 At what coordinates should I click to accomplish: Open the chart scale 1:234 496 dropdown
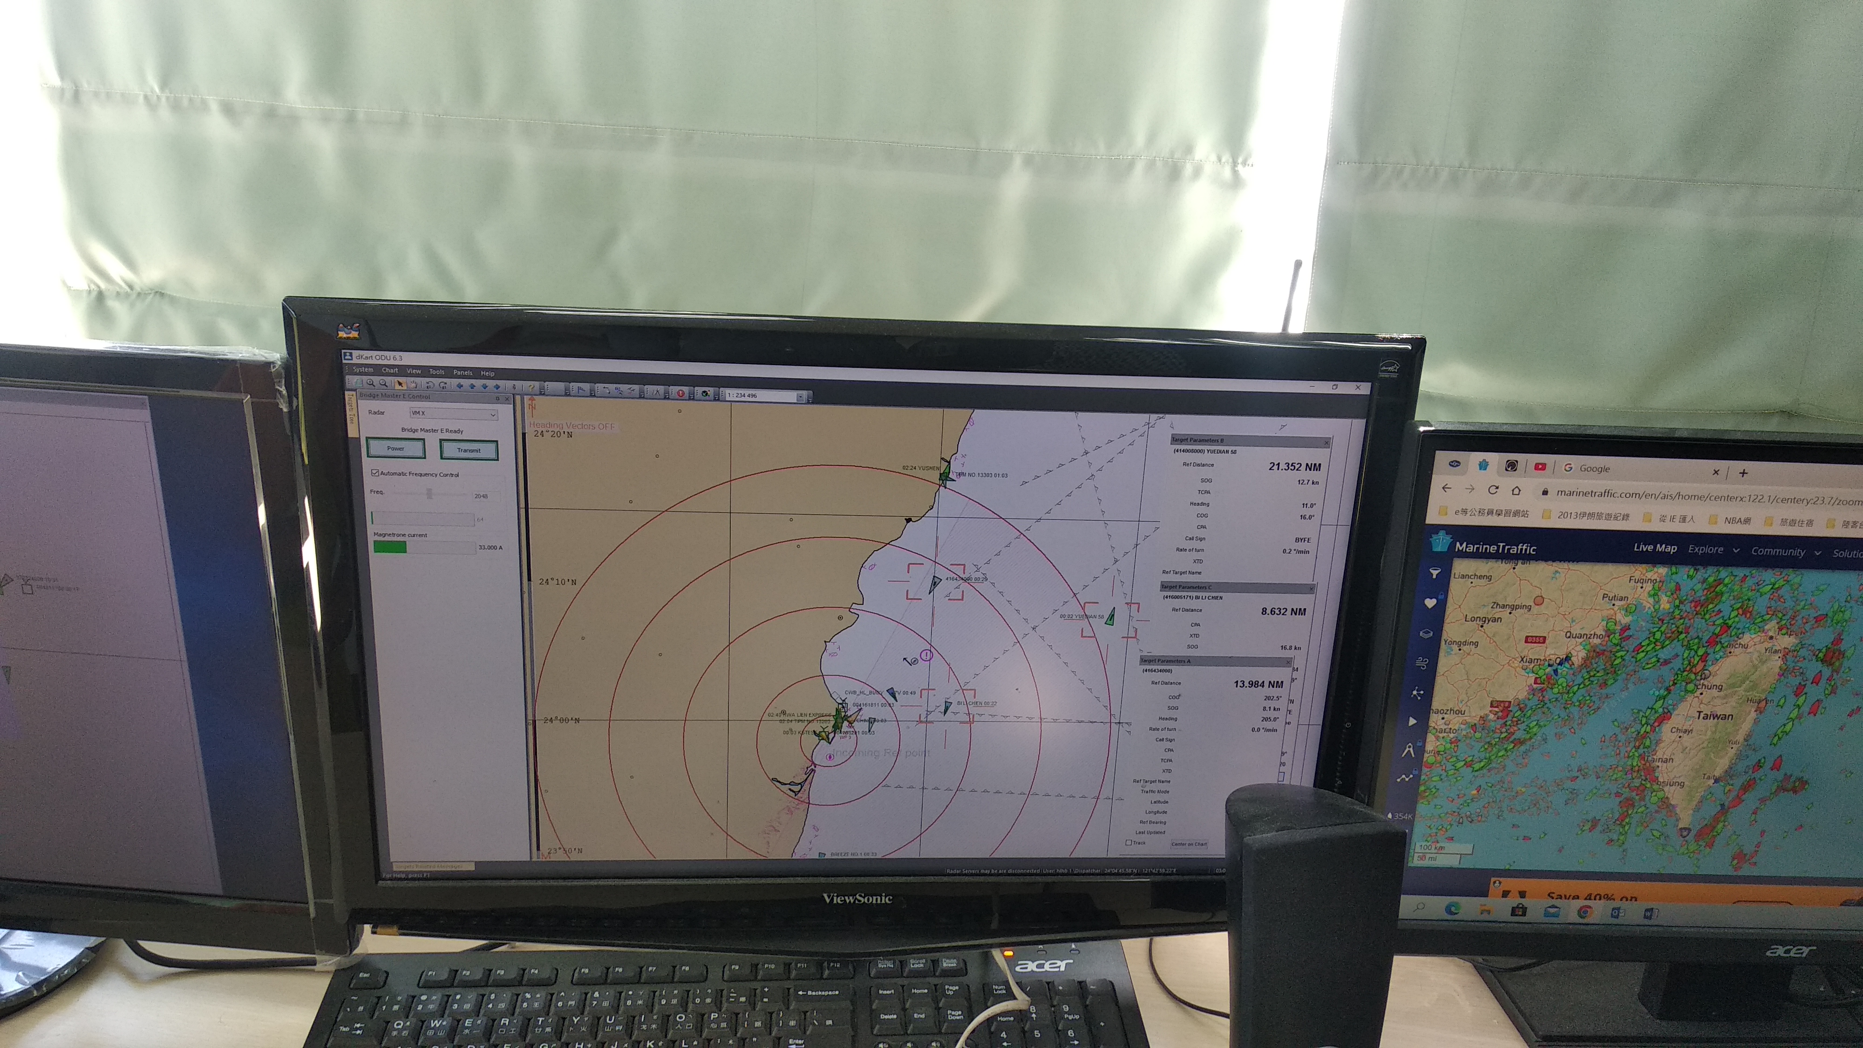(800, 397)
